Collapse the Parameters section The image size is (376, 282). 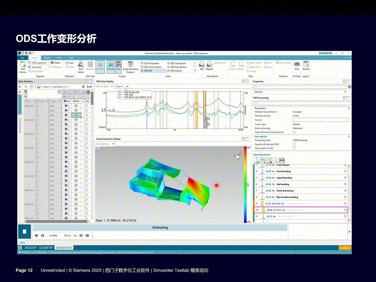click(x=349, y=108)
